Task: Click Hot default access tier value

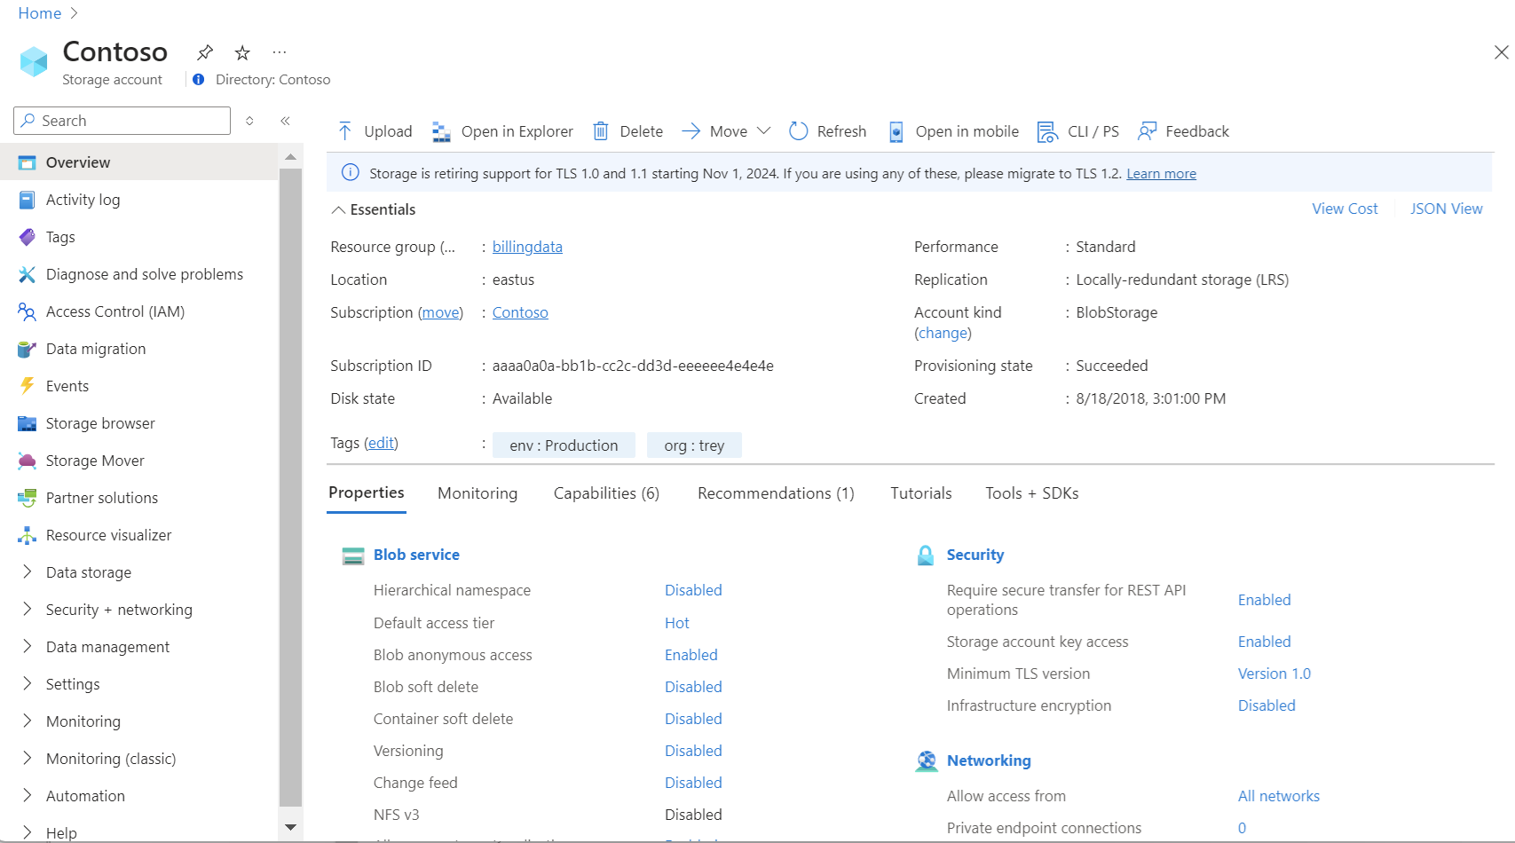Action: tap(676, 623)
